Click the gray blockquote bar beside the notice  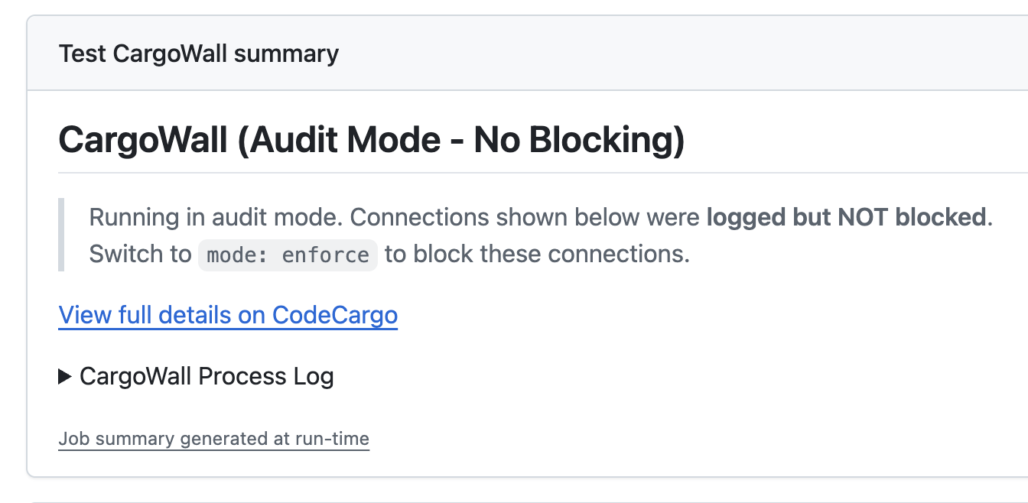point(61,235)
